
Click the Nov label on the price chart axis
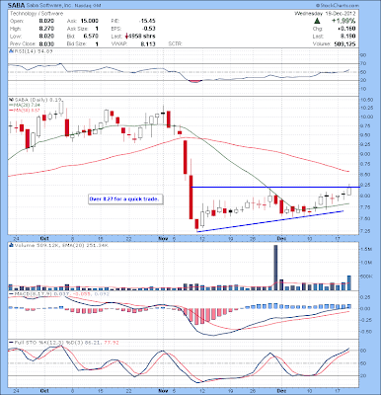[x=163, y=238]
